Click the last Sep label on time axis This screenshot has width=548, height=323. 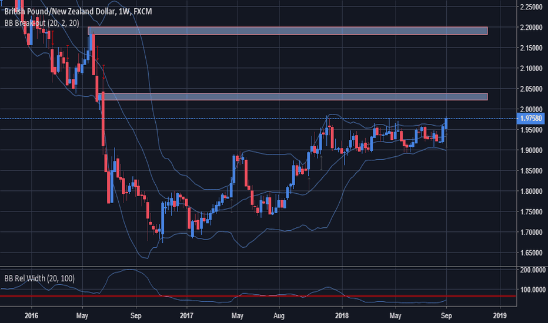[446, 316]
